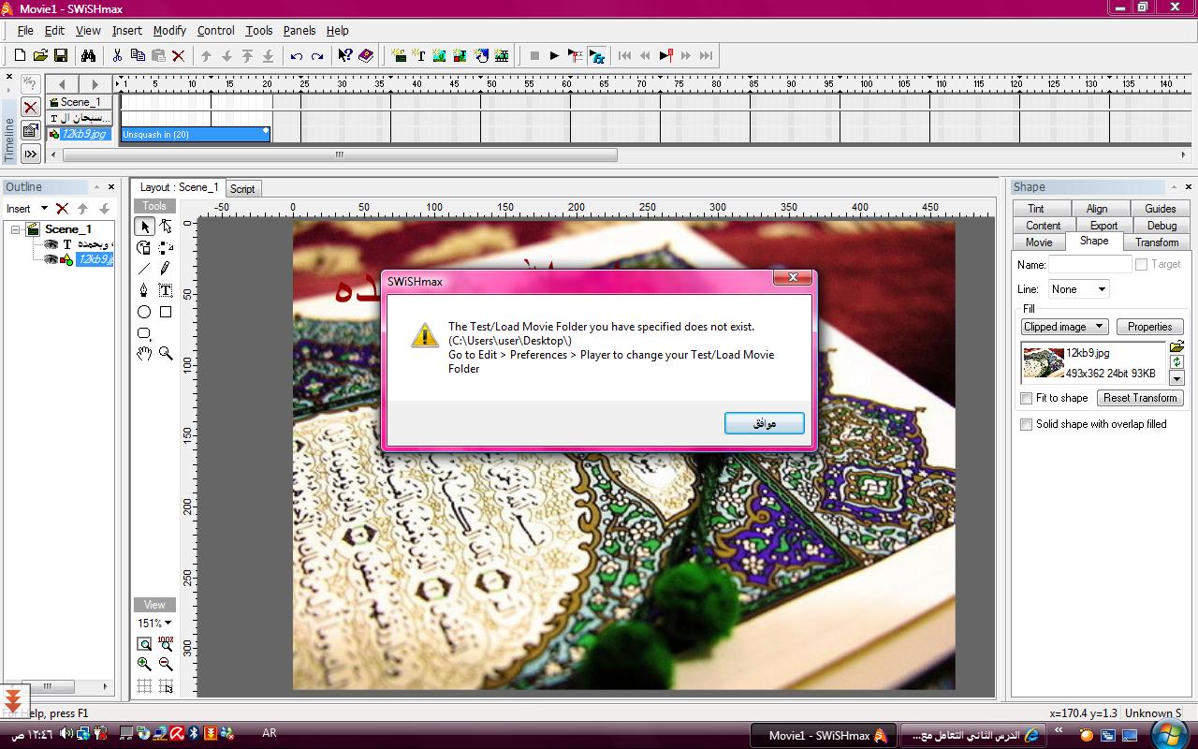The height and width of the screenshot is (749, 1198).
Task: Select the Pencil freehand tool
Action: click(x=166, y=269)
